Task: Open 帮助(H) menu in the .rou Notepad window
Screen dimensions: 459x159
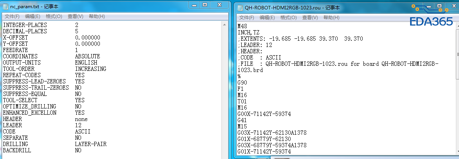Action: click(x=331, y=18)
